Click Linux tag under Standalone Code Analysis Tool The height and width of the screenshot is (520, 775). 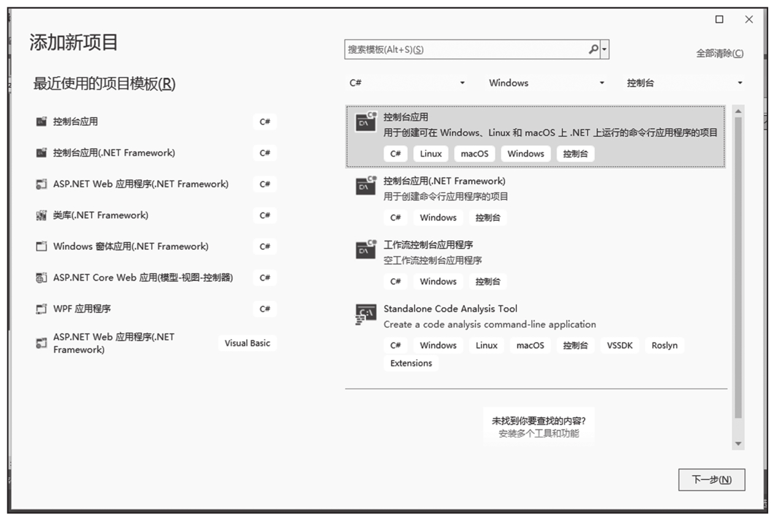(486, 345)
